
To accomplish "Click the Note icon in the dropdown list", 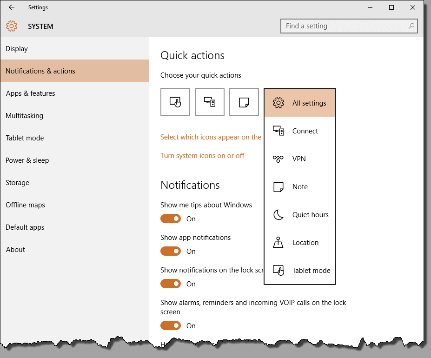I will 278,187.
